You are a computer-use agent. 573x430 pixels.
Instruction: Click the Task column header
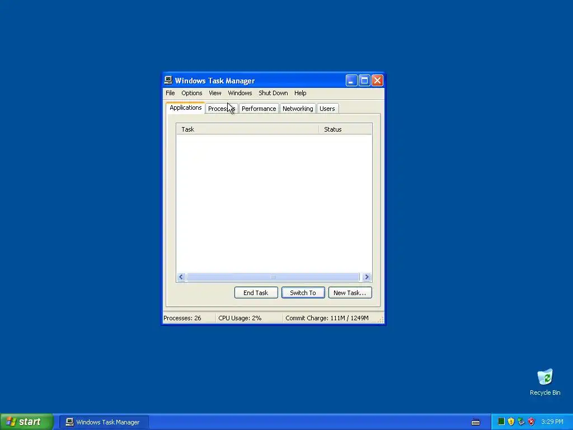coord(247,129)
